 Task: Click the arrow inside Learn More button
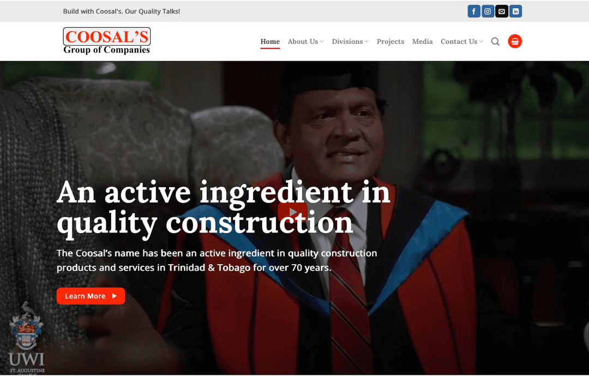pos(114,296)
